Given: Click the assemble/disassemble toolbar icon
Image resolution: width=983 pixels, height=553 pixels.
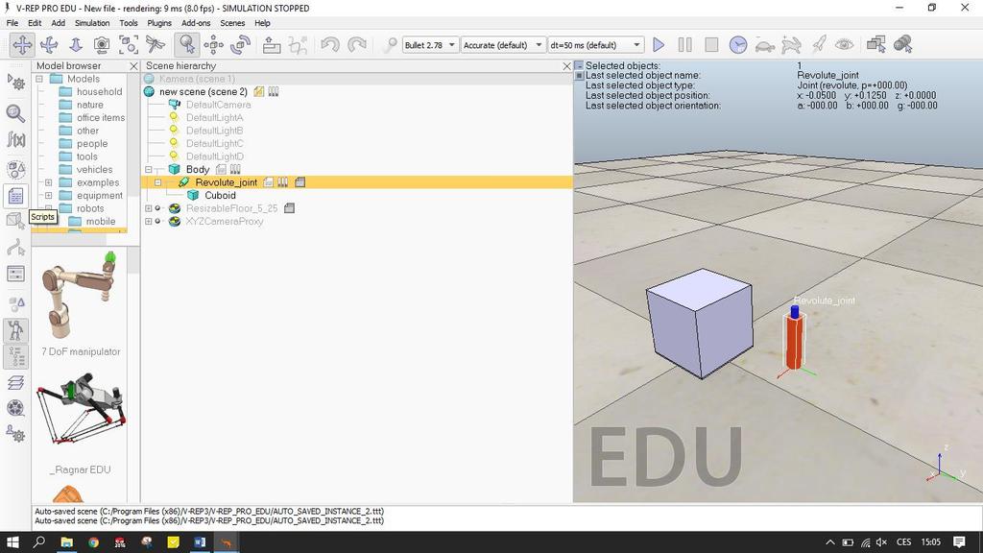Looking at the screenshot, I should pos(271,44).
